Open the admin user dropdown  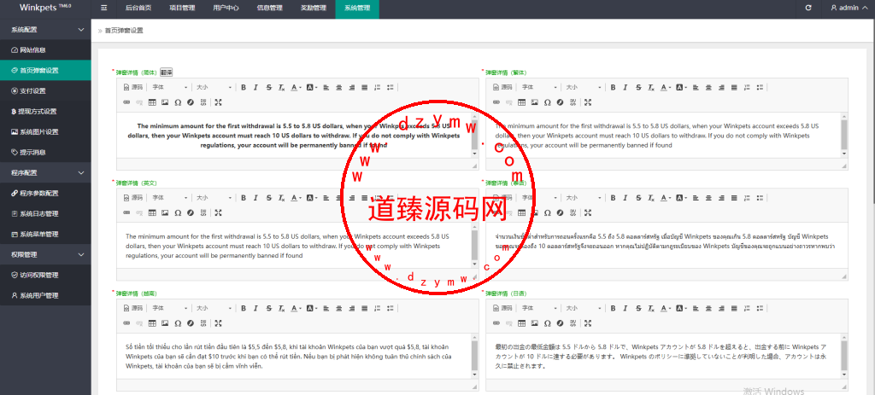[849, 8]
